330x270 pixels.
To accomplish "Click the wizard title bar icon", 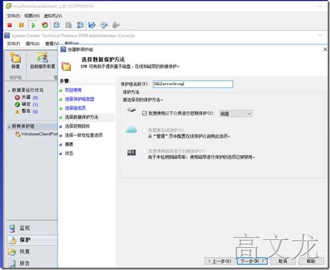I will click(63, 50).
